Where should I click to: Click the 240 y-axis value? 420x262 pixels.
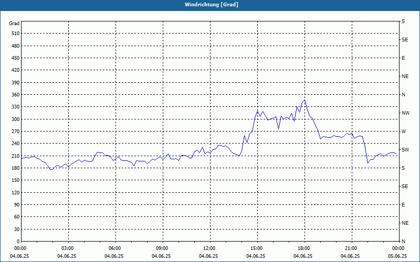pyautogui.click(x=16, y=144)
